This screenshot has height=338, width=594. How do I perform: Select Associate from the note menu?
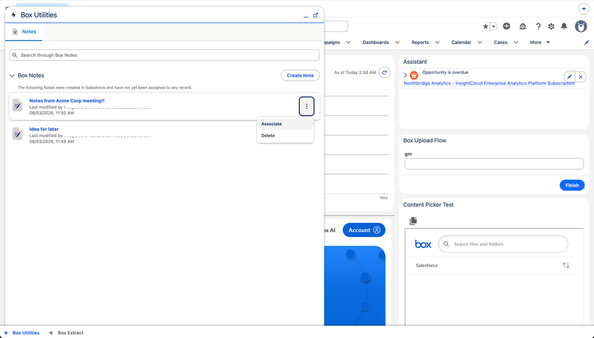tap(285, 124)
